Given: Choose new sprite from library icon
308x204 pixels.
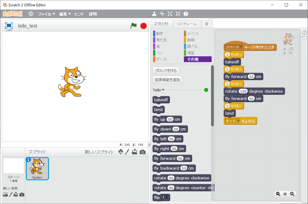Looking at the screenshot, I should click(121, 152).
